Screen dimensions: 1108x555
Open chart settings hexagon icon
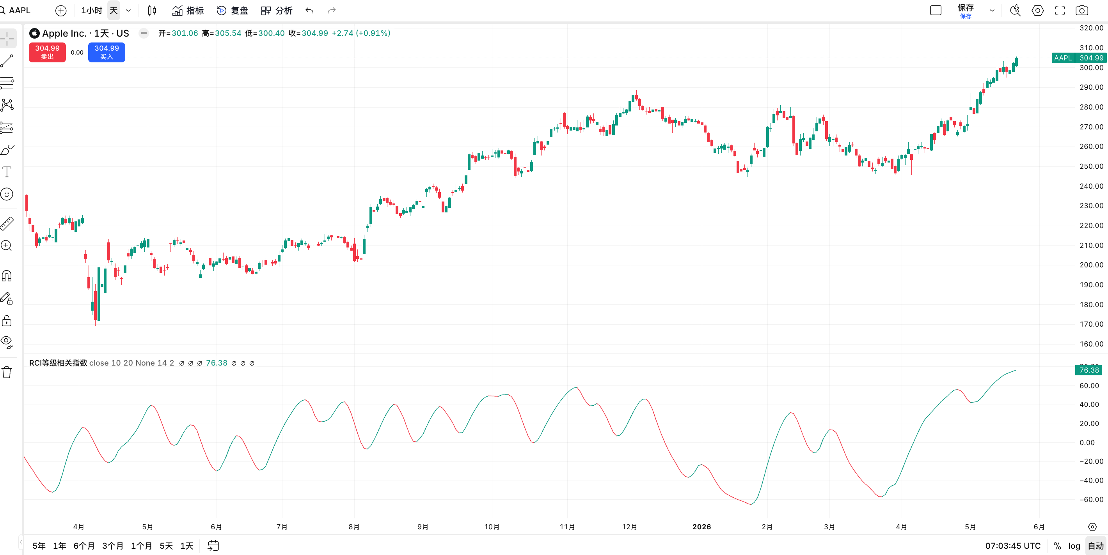click(1037, 11)
